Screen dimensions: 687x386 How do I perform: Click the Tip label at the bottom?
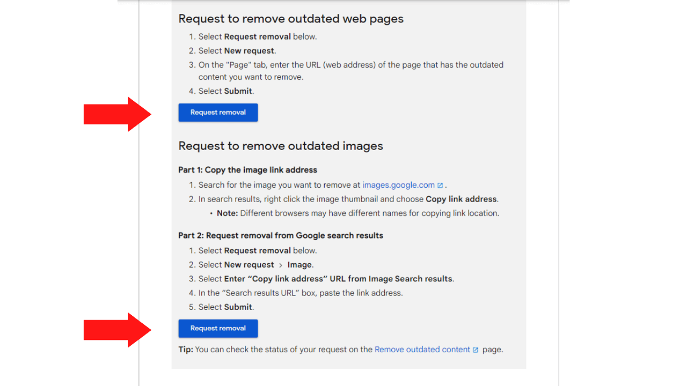[185, 350]
